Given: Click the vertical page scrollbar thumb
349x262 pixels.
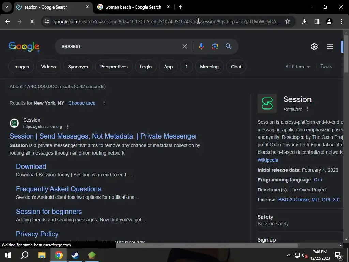Looking at the screenshot, I should tap(346, 54).
